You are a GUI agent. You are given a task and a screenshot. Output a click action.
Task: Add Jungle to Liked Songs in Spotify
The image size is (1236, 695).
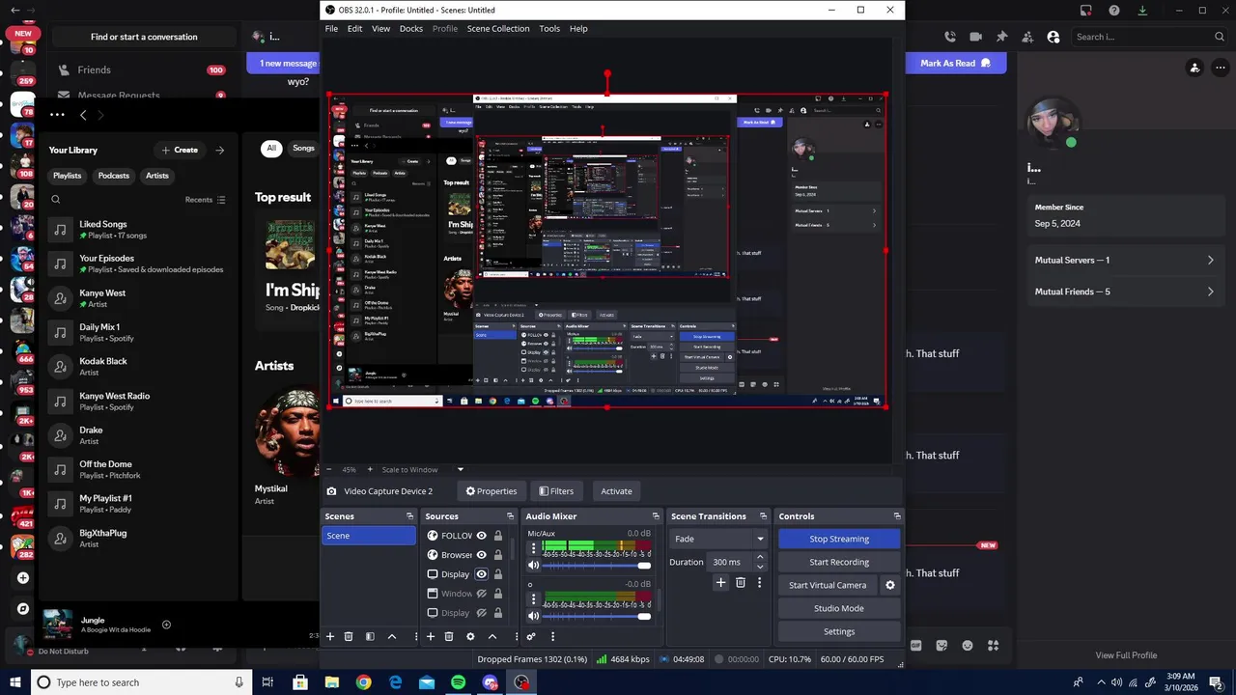click(166, 625)
